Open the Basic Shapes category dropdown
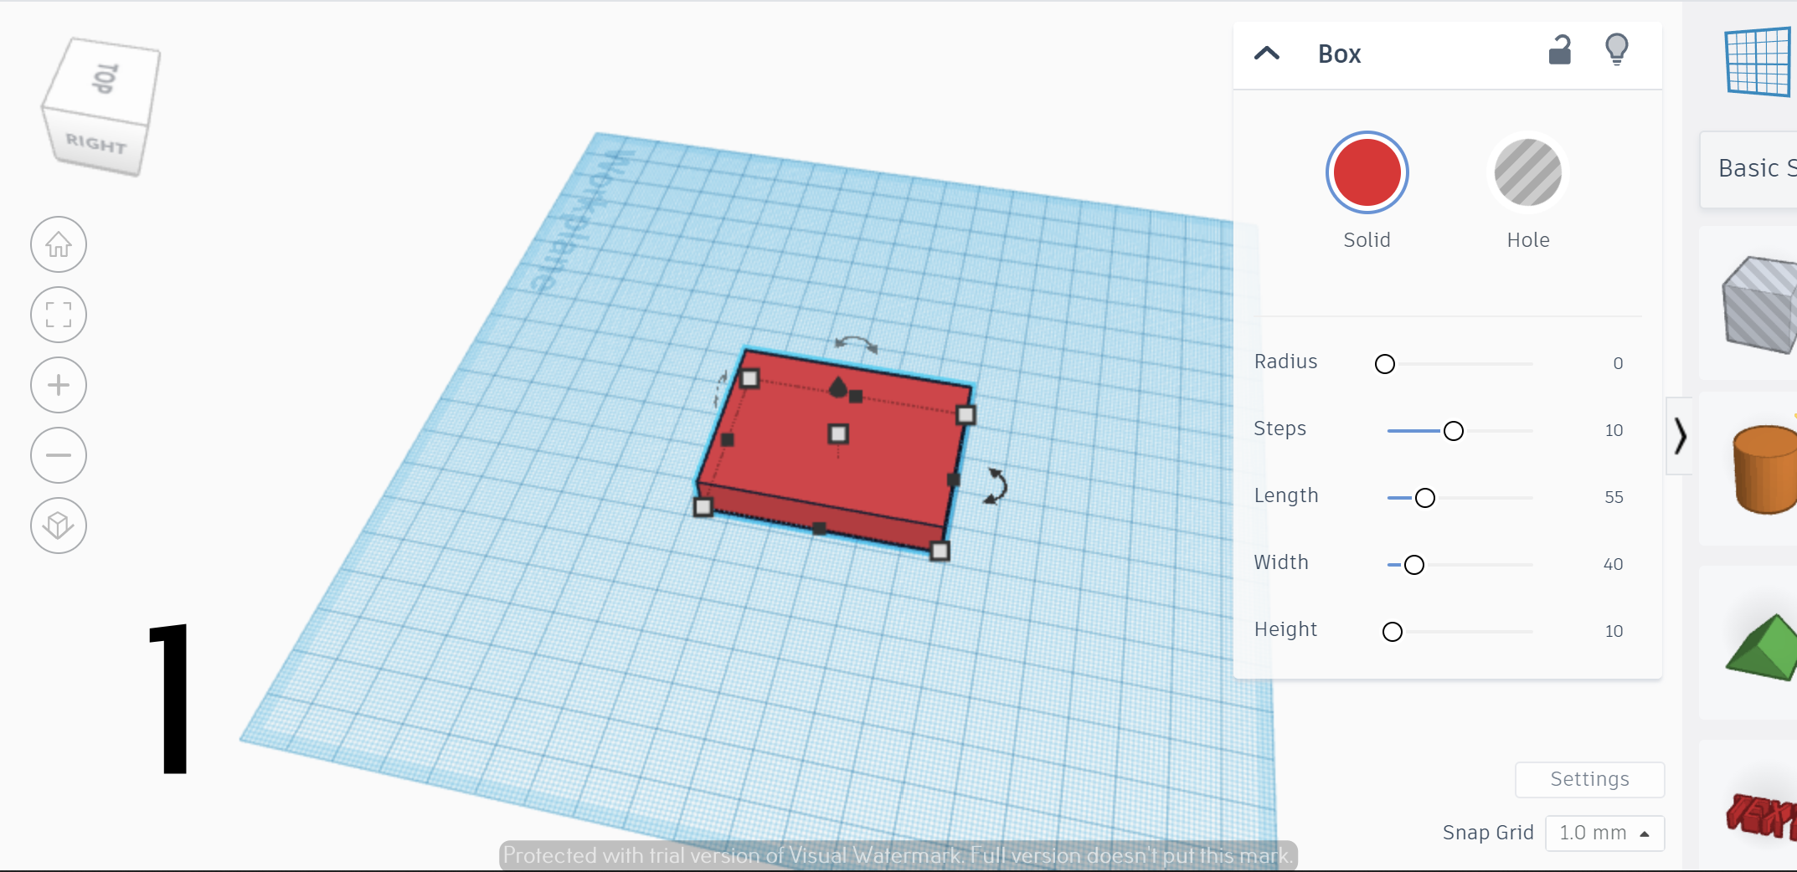The width and height of the screenshot is (1797, 872). coord(1750,169)
